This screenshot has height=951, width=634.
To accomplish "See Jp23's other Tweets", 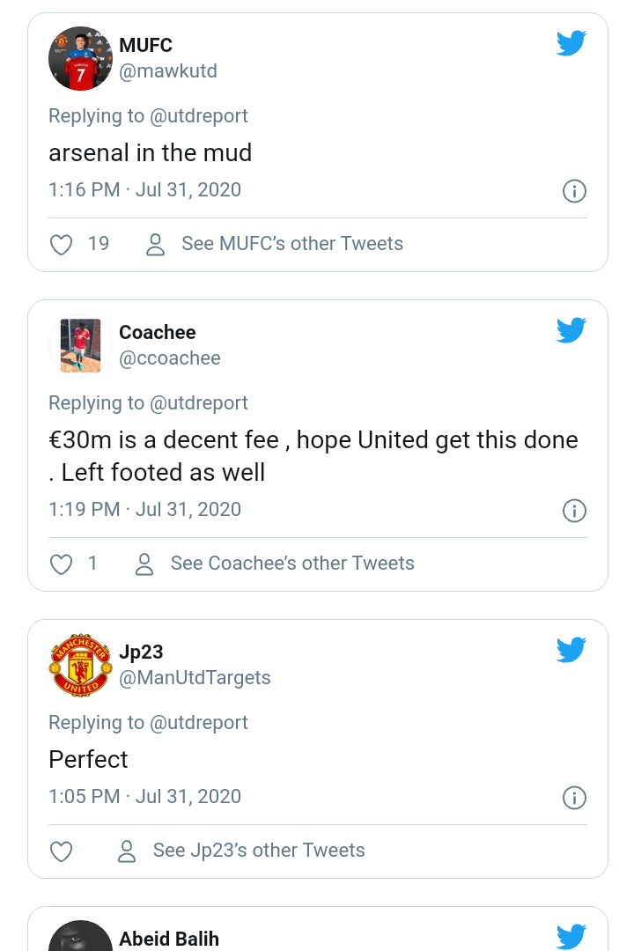I will (x=259, y=851).
